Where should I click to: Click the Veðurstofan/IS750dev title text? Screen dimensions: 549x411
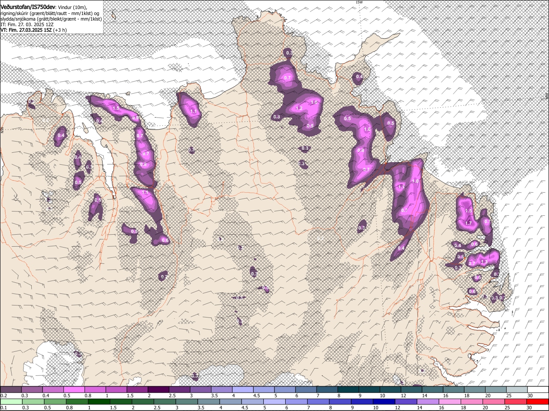pos(28,7)
